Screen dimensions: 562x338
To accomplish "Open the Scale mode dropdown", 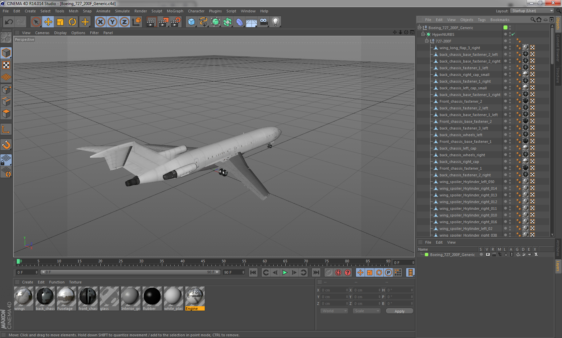I will click(x=367, y=311).
